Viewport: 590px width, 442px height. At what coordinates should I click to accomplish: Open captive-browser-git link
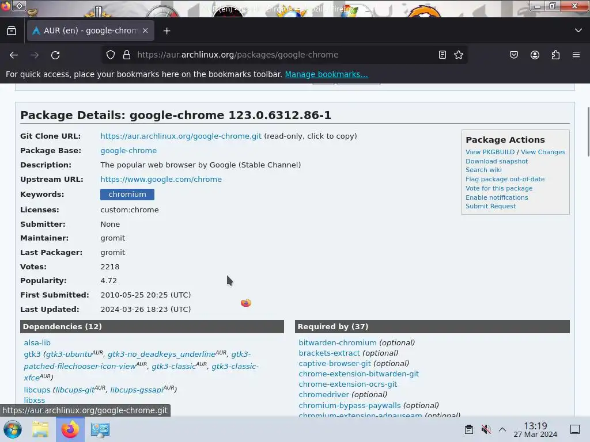coord(335,364)
